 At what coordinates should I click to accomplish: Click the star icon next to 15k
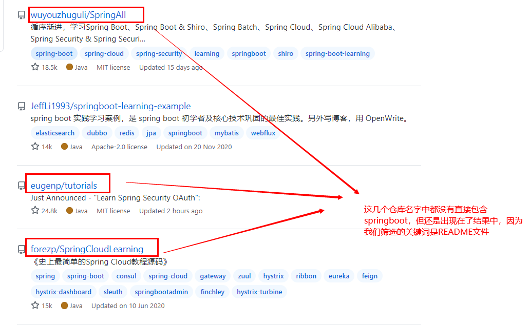[35, 306]
